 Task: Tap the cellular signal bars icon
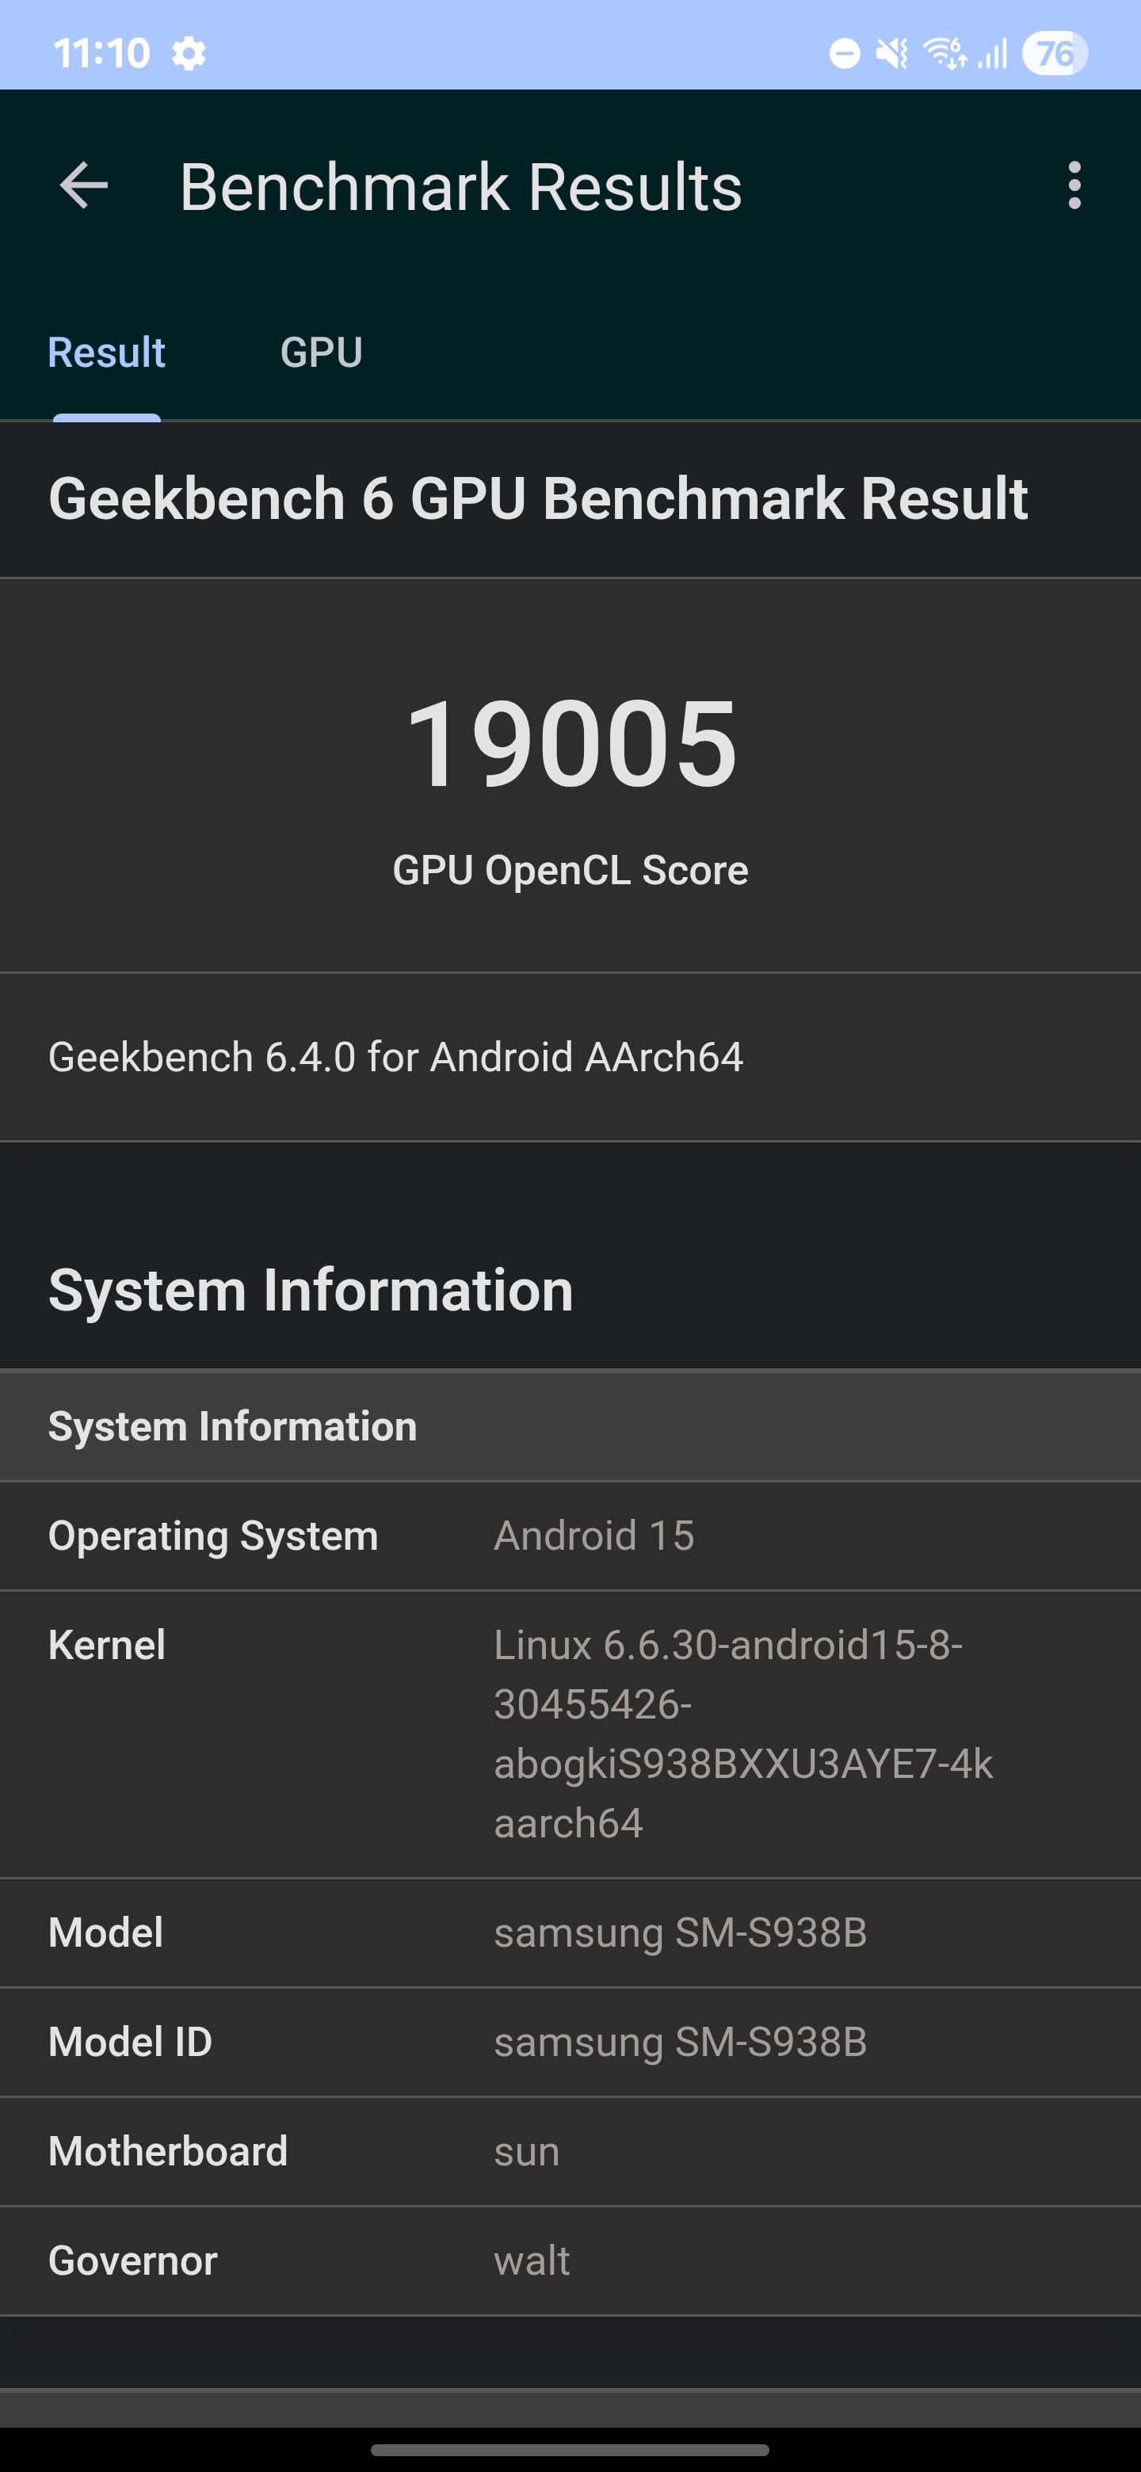tap(992, 54)
